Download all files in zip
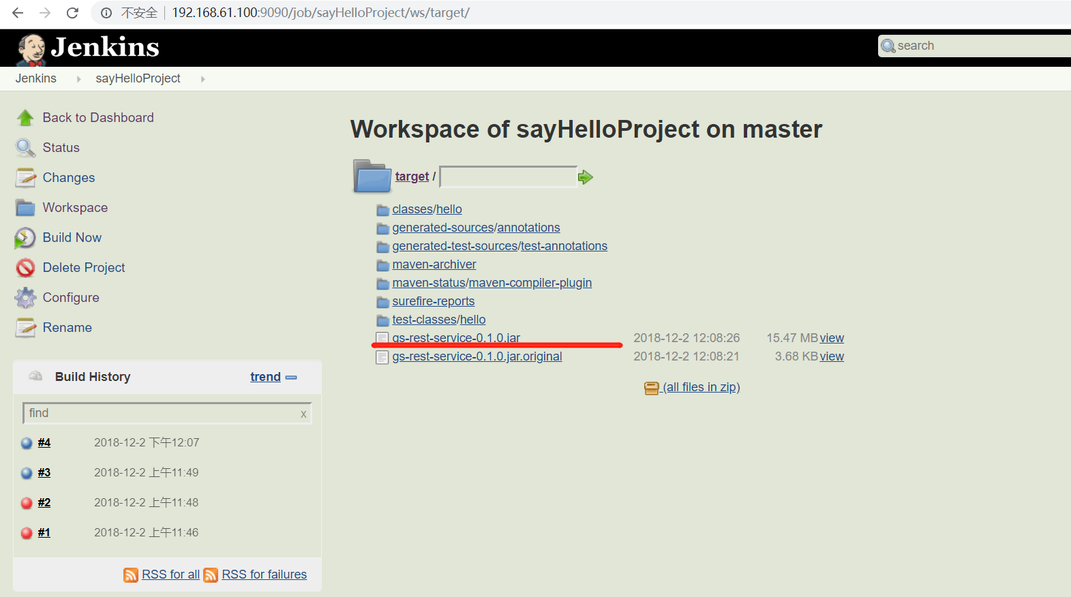 click(x=701, y=387)
